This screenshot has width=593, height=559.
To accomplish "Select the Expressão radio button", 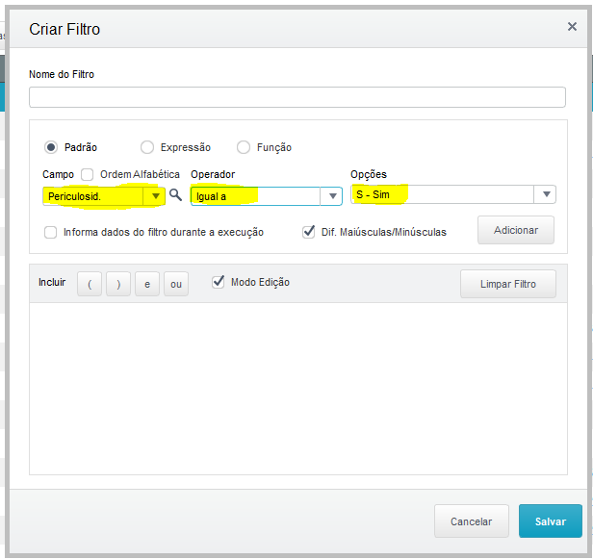I will point(147,147).
